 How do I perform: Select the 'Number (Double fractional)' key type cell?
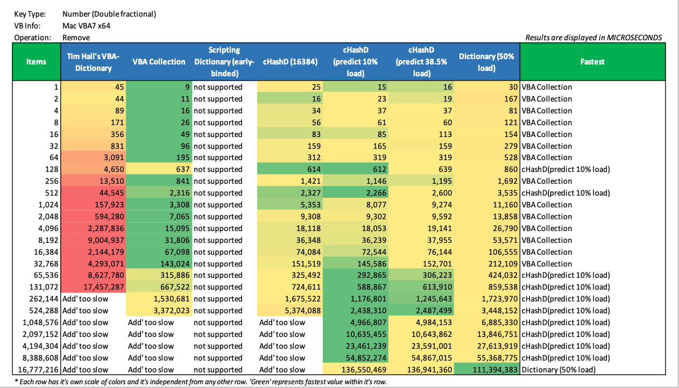(109, 14)
